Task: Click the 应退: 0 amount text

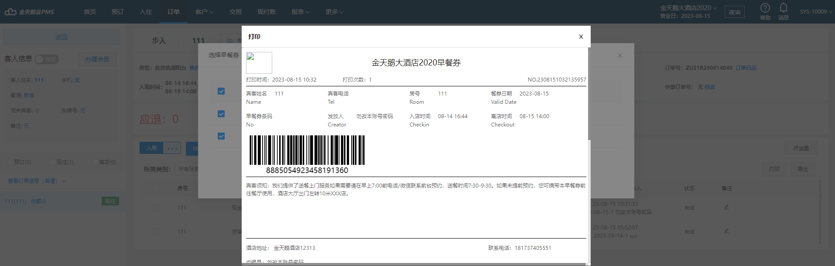Action: pos(159,119)
